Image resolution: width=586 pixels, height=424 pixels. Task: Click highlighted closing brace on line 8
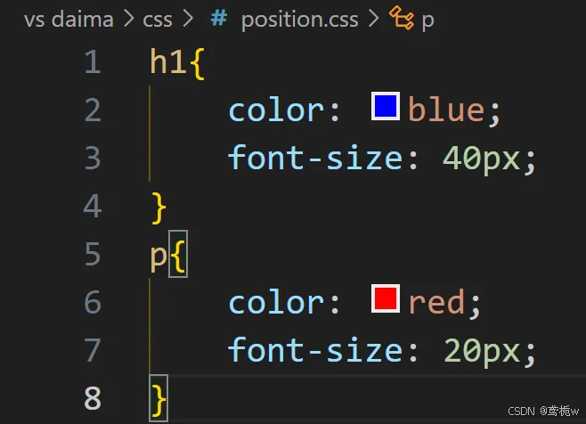159,398
